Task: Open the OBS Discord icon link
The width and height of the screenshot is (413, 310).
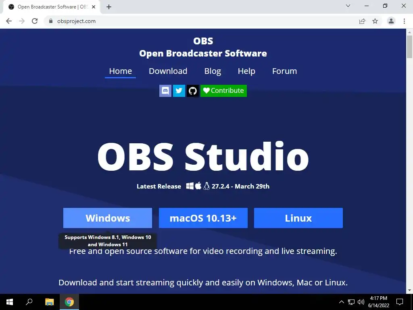Action: pyautogui.click(x=165, y=91)
